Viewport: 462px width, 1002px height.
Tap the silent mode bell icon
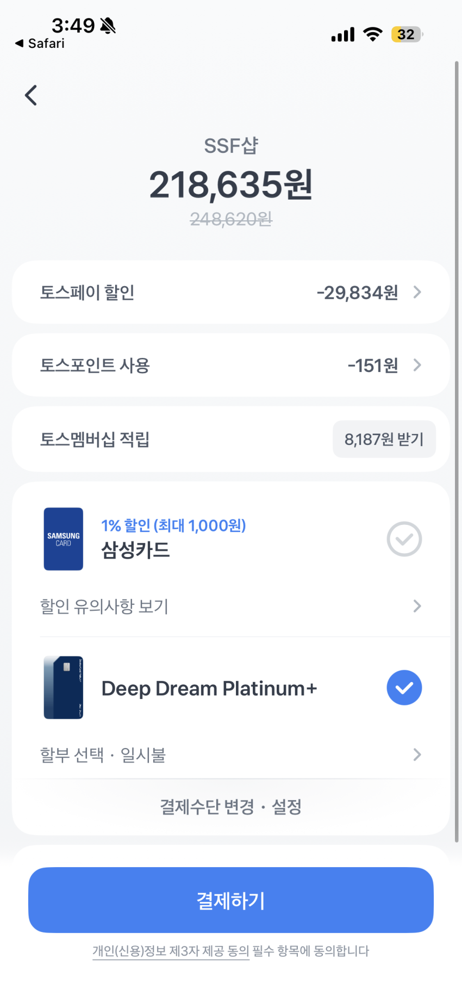(x=108, y=25)
